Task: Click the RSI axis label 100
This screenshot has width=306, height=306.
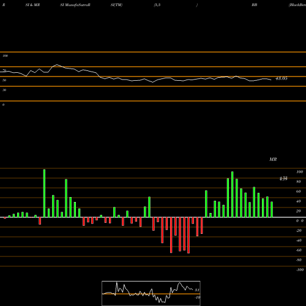Action: [x=5, y=56]
